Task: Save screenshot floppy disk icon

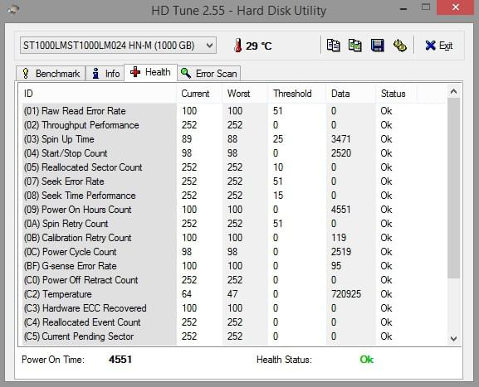Action: [377, 46]
